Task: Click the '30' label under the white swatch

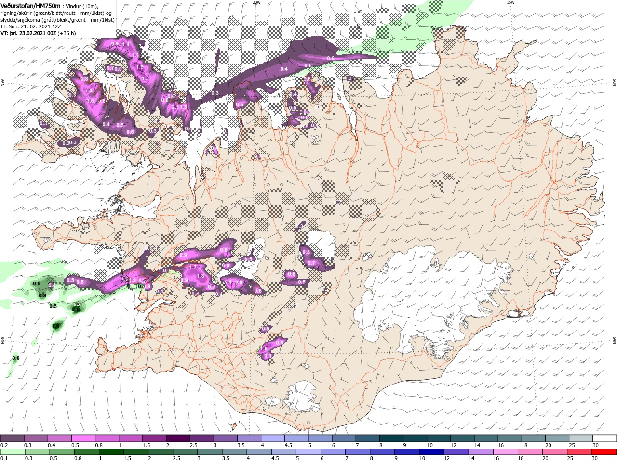Action: pyautogui.click(x=595, y=445)
